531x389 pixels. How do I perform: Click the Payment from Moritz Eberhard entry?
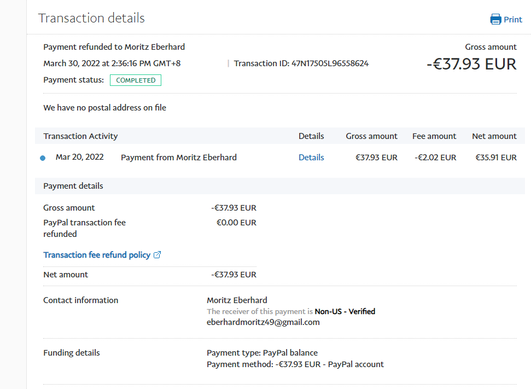pos(179,158)
